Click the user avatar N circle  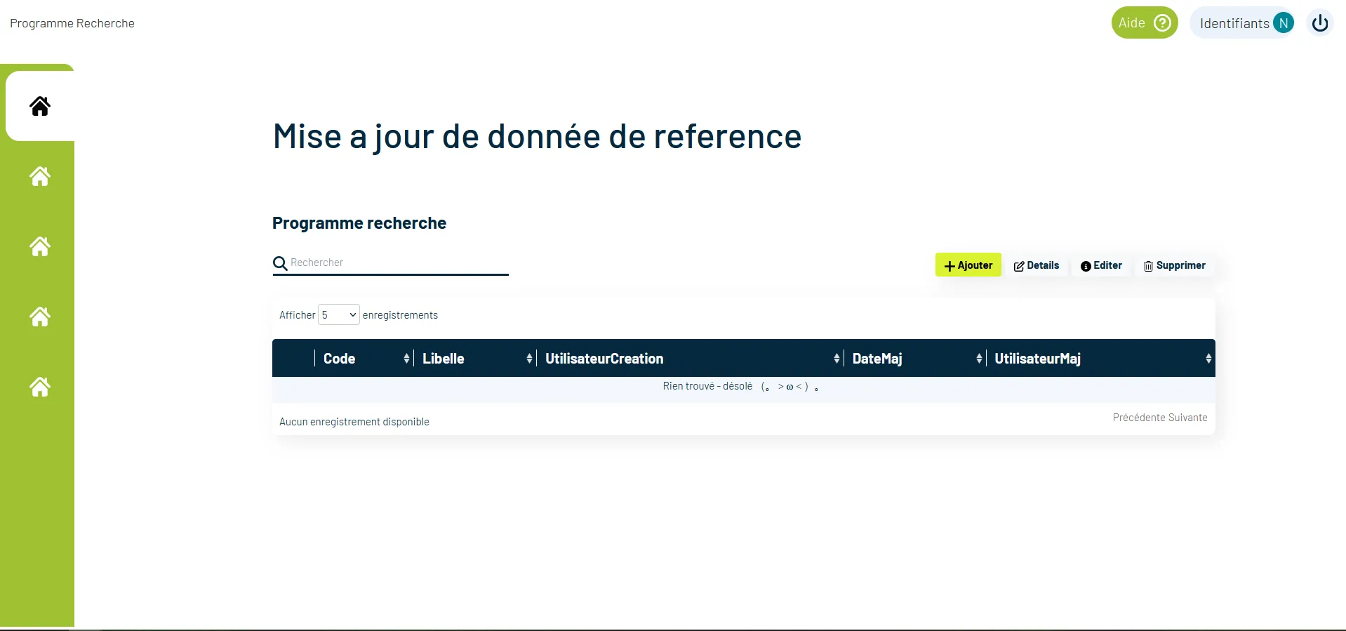(x=1283, y=23)
